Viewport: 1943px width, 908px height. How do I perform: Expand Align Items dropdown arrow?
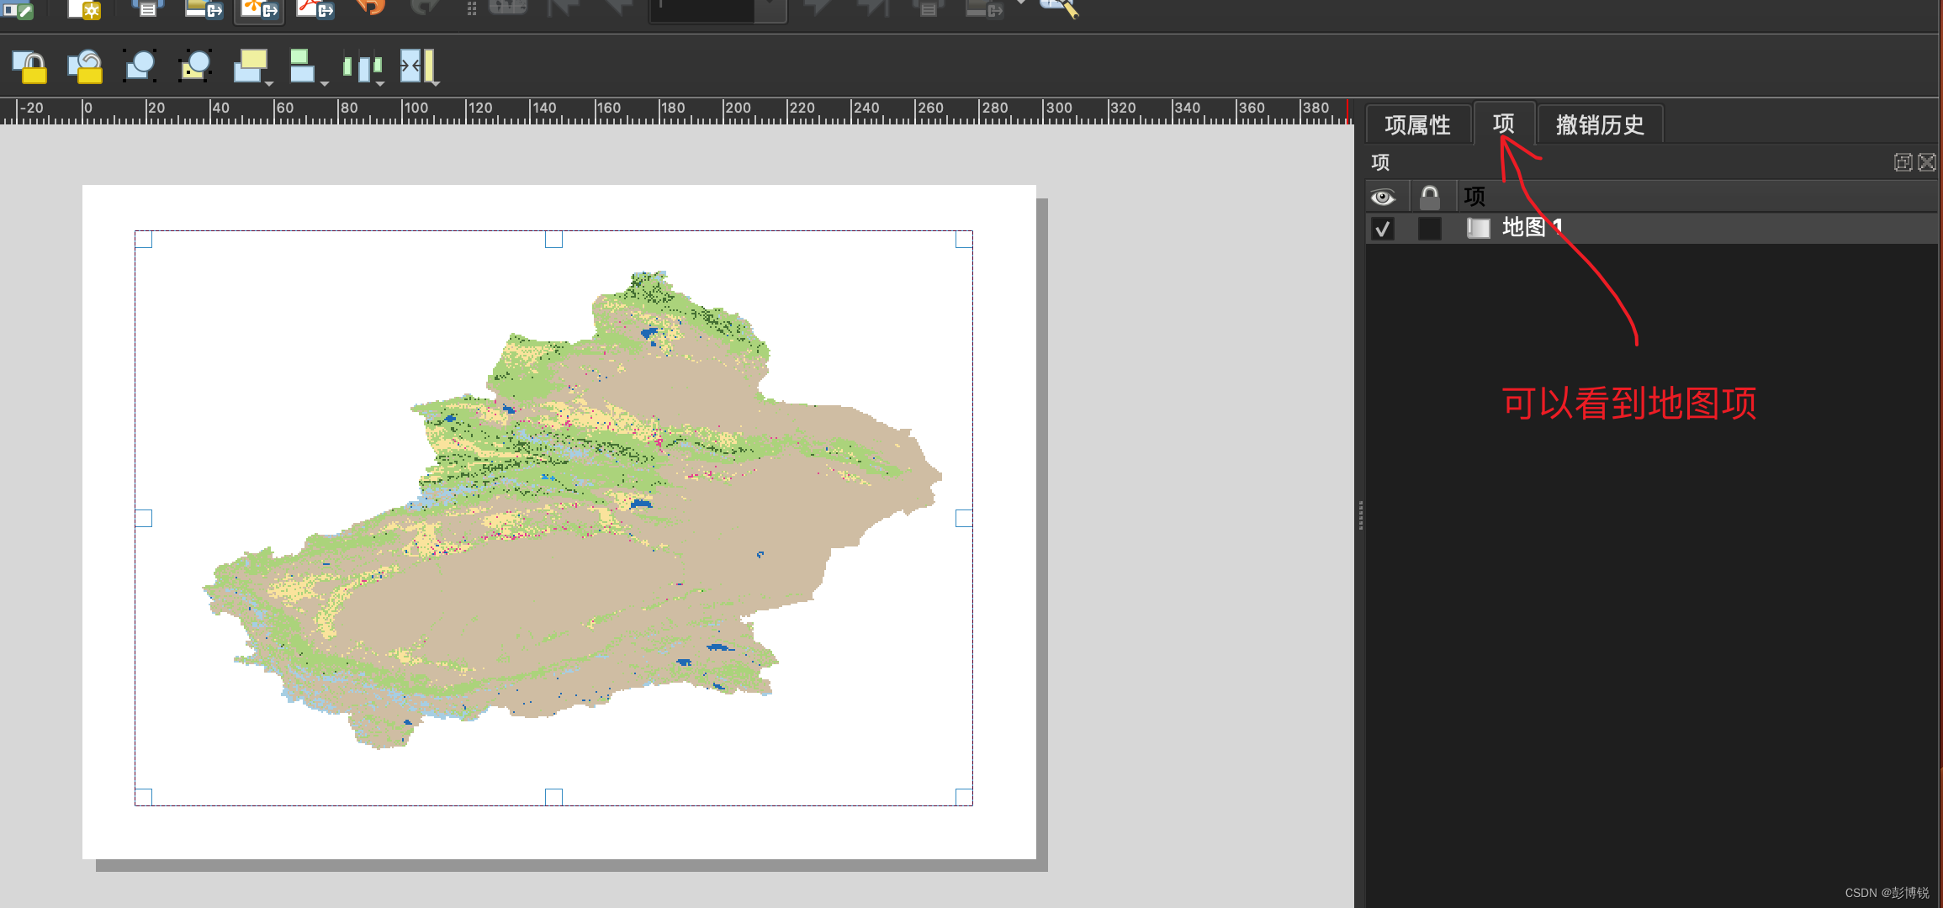click(325, 84)
